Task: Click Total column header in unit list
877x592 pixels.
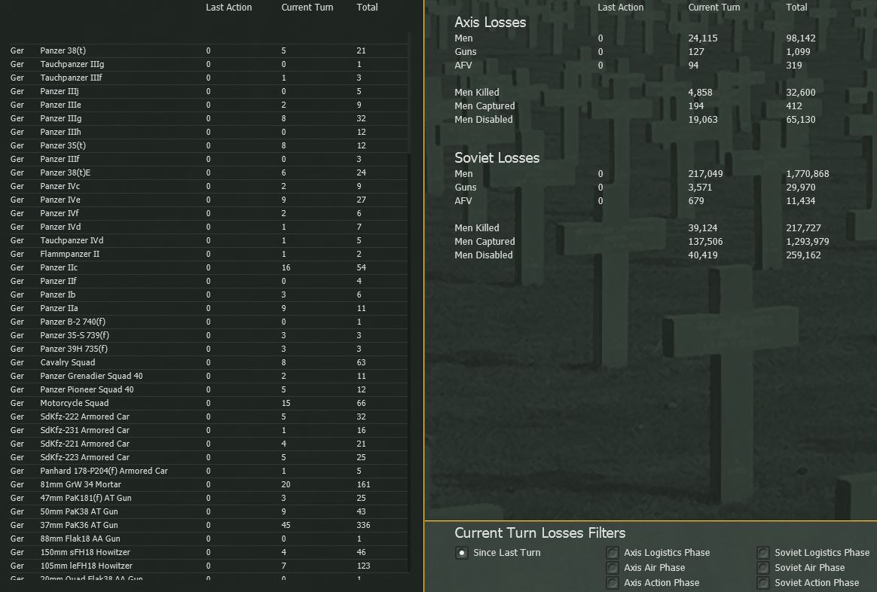Action: pyautogui.click(x=367, y=8)
